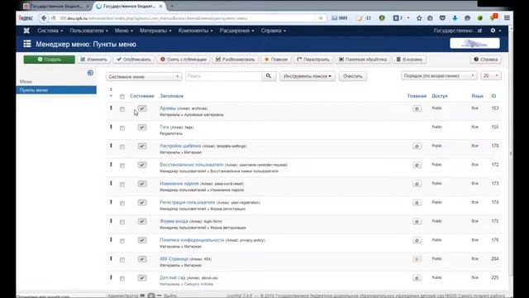Viewport: 529px width, 298px height.
Task: Open the Система dropdown menu
Action: (50, 31)
